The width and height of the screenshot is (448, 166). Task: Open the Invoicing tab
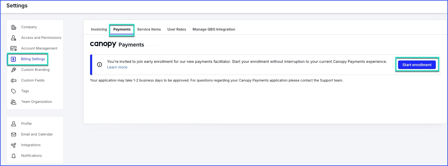[99, 29]
